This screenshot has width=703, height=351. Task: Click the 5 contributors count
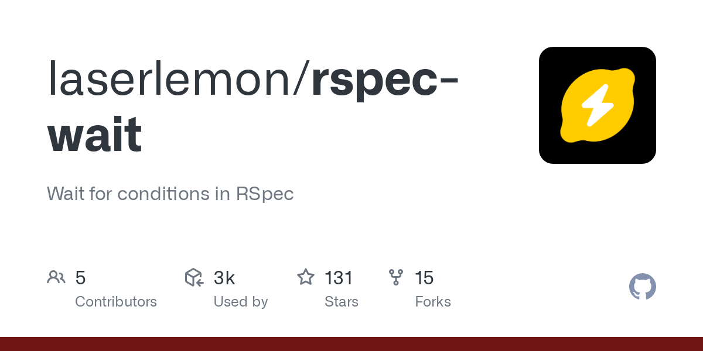point(80,278)
